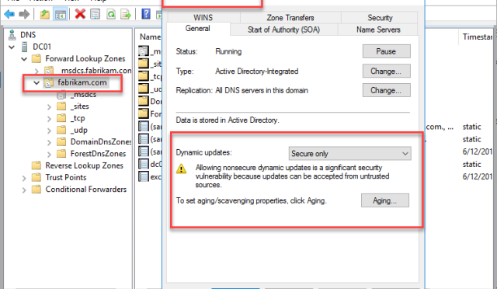The image size is (497, 289).
Task: Expand the msdcs.fabrikam.com zone
Action: [36, 71]
